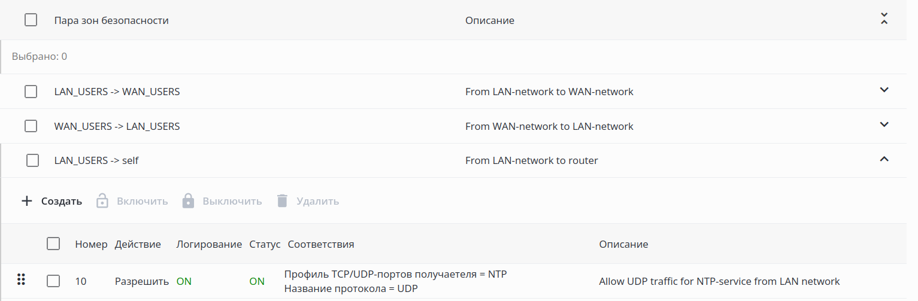The image size is (918, 301).
Task: Check the LAN_USERS -> WAN_USERS row checkbox
Action: click(31, 92)
